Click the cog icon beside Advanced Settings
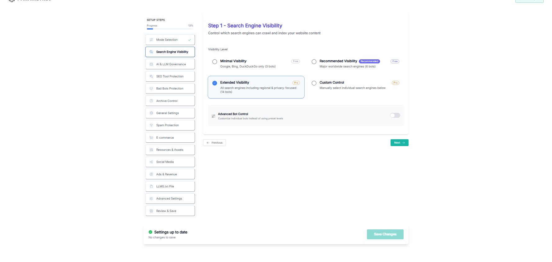This screenshot has height=262, width=552. pos(151,199)
